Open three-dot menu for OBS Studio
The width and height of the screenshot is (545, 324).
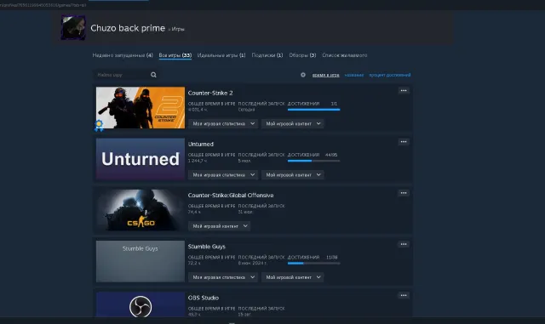click(x=404, y=296)
